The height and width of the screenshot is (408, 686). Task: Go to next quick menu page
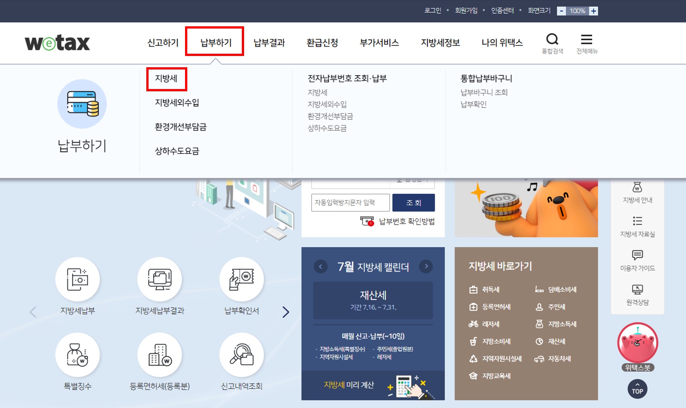pos(286,312)
